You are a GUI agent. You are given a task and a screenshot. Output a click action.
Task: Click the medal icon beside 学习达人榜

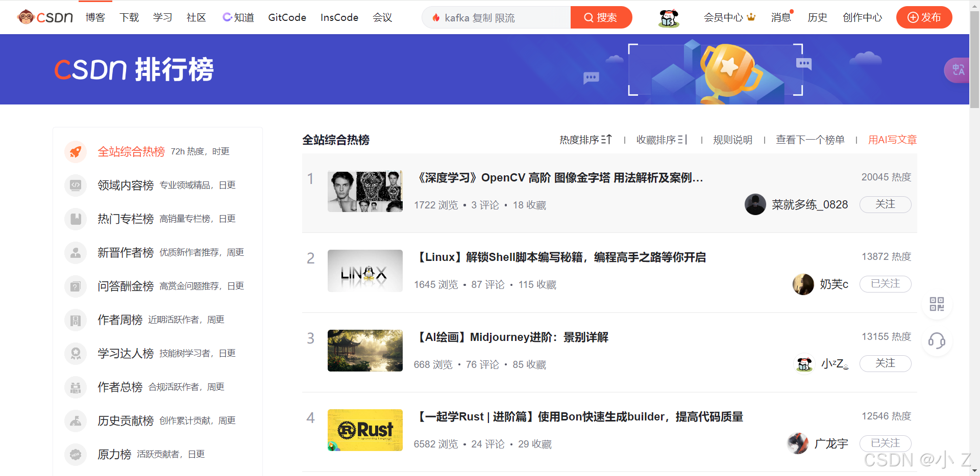click(x=76, y=354)
